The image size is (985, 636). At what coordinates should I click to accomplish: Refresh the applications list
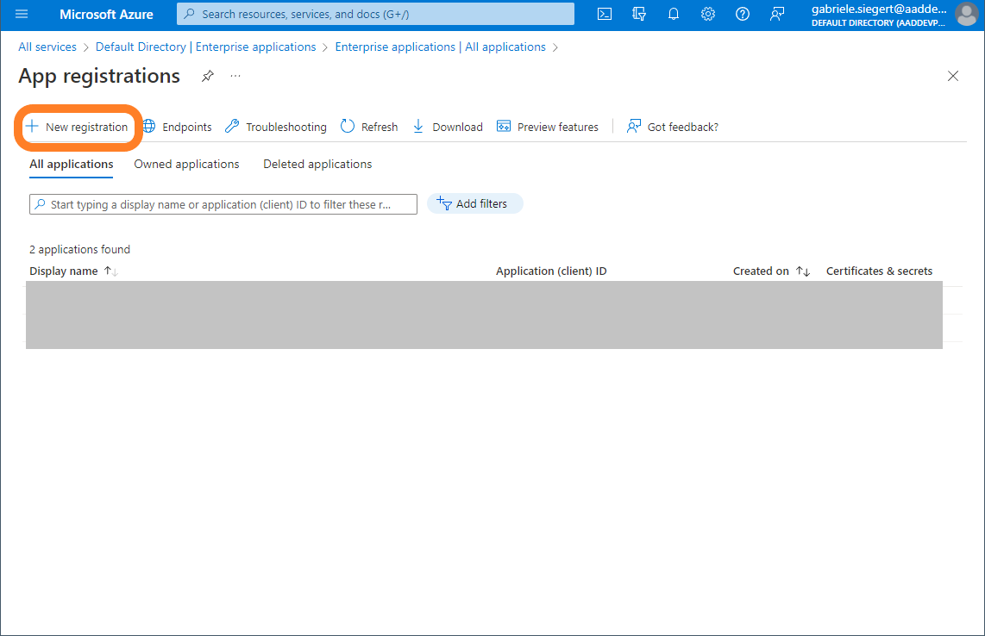point(369,127)
